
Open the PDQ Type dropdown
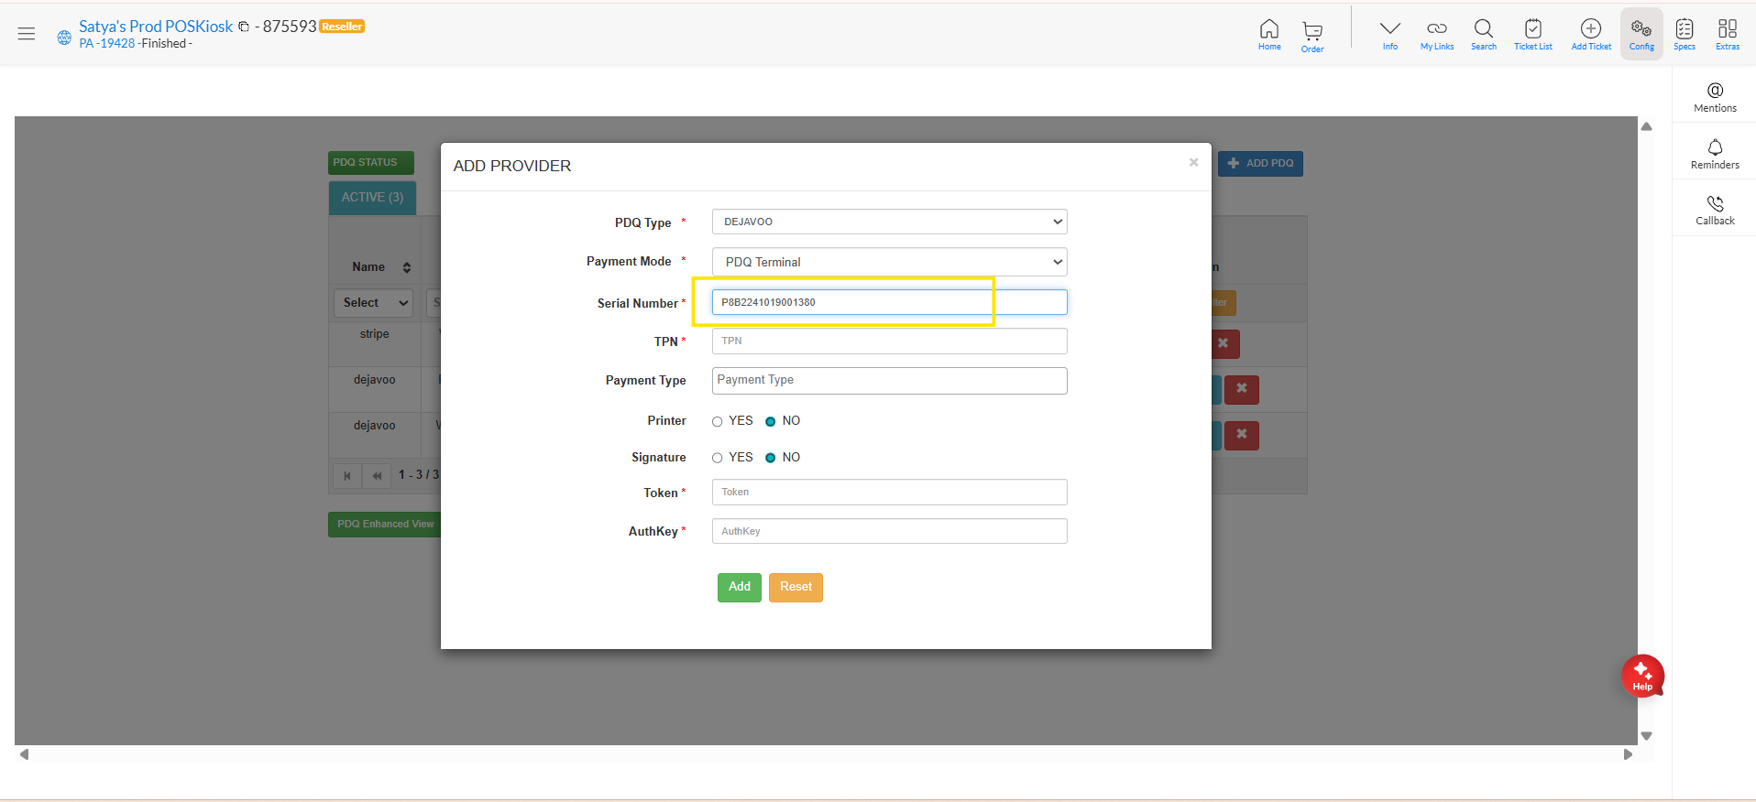(x=889, y=222)
